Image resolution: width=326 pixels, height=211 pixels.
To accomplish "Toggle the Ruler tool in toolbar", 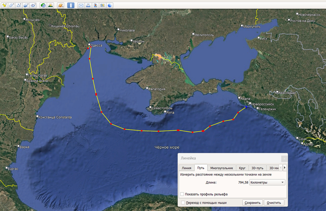I will pos(71,6).
